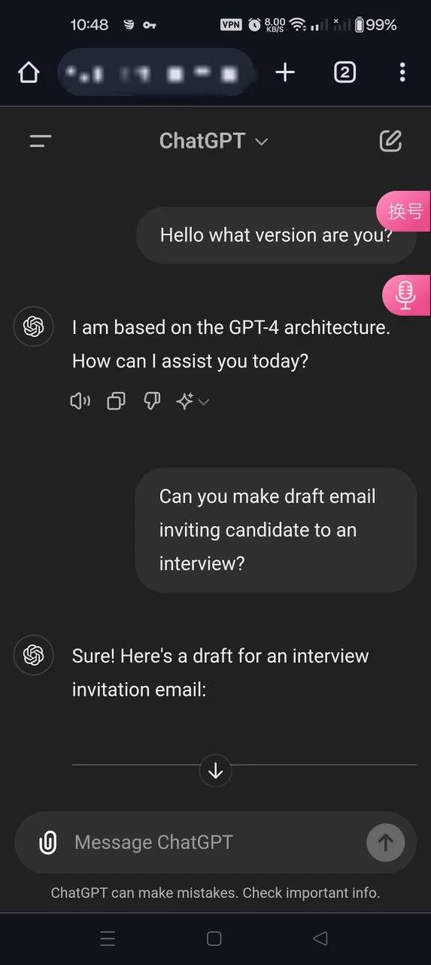Viewport: 431px width, 965px height.
Task: Open the sidebar menu icon
Action: pos(41,141)
